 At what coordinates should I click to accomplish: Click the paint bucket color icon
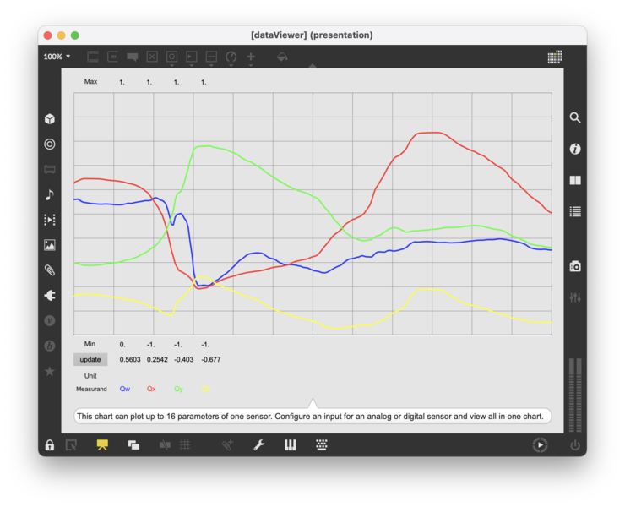coord(282,57)
